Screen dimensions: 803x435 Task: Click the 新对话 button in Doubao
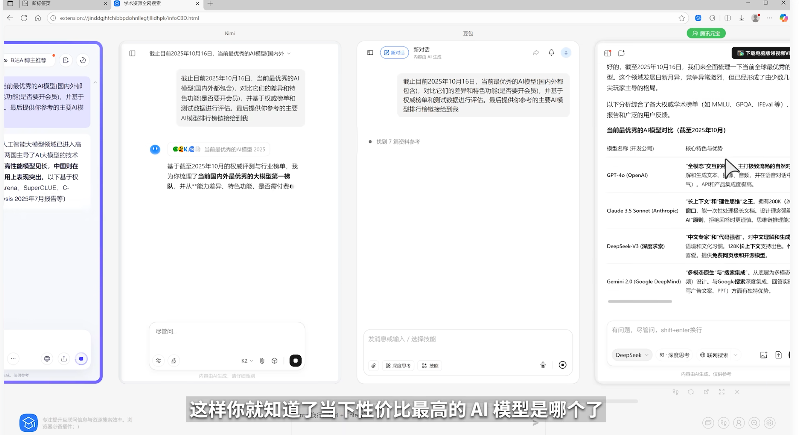[x=394, y=53]
